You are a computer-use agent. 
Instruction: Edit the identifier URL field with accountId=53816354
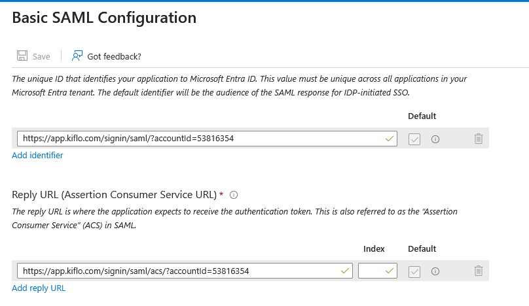coord(207,139)
